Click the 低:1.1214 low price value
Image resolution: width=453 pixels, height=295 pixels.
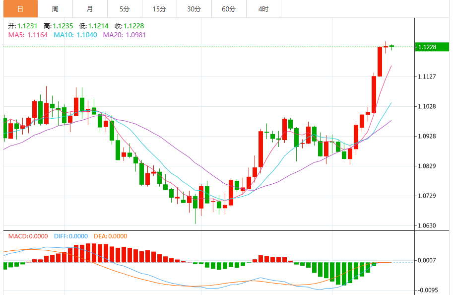coord(94,26)
